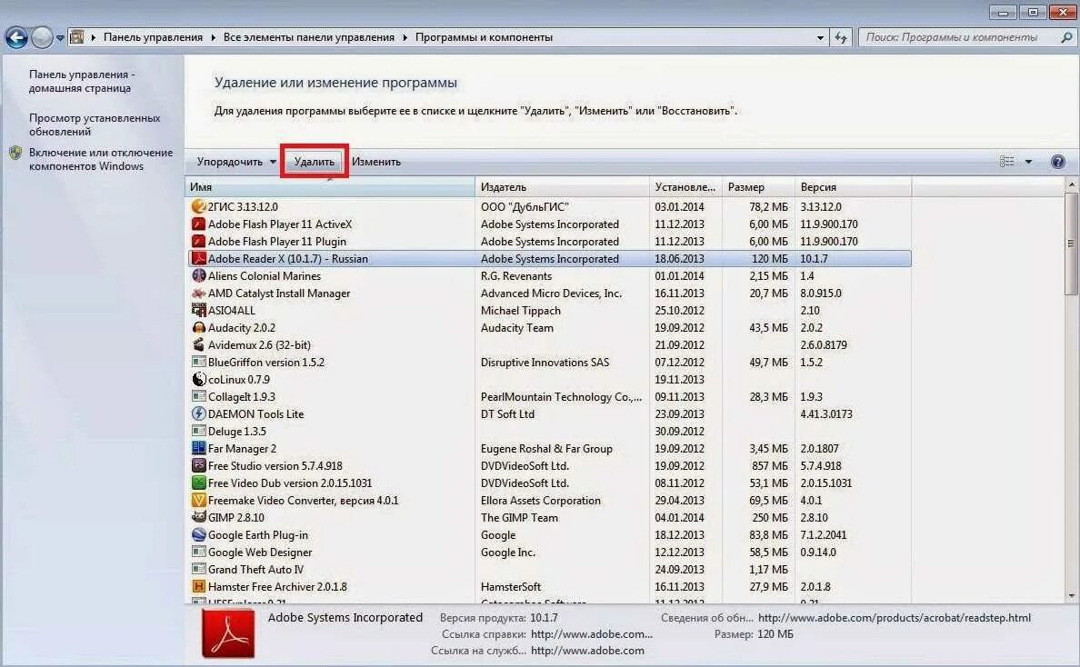Screen dimensions: 1080x667
Task: Click the Audacity headphones icon
Action: click(x=198, y=327)
